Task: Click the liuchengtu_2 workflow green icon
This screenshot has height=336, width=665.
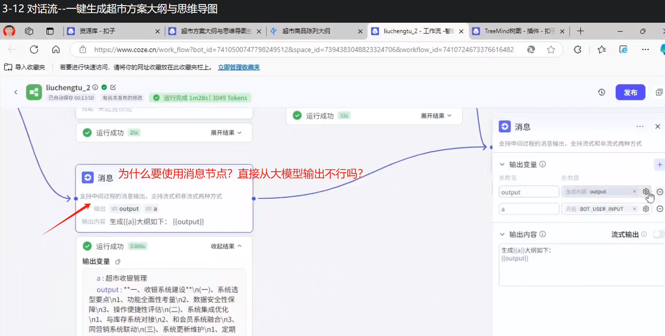Action: [x=33, y=92]
